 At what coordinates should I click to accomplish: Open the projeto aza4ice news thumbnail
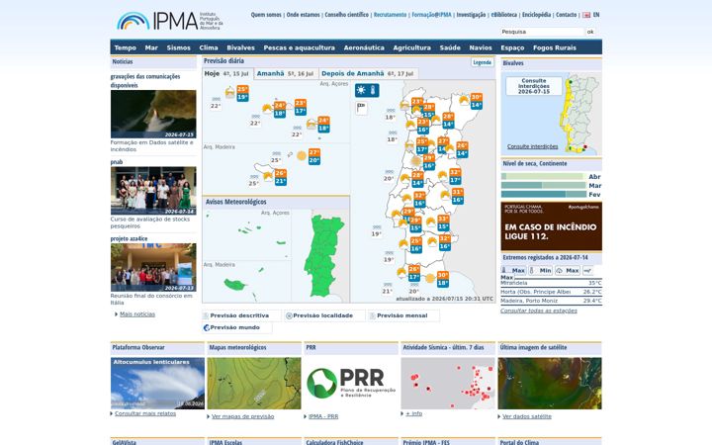pos(153,267)
